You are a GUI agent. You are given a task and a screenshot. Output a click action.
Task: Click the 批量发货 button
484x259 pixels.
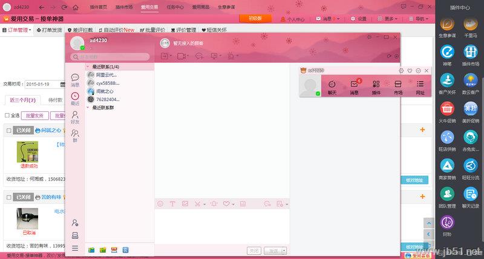[x=34, y=115]
